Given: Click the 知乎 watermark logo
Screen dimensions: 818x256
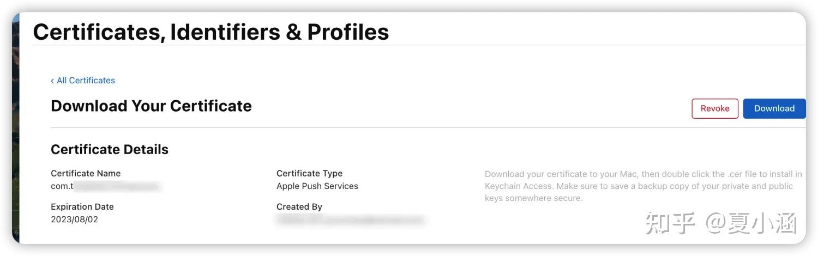Looking at the screenshot, I should click(670, 224).
